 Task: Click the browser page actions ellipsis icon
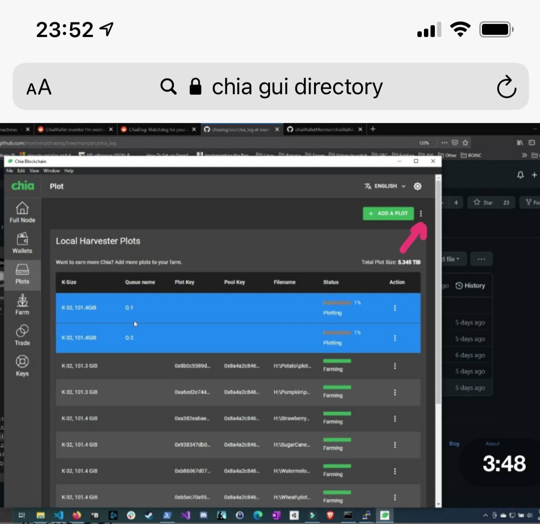(444, 143)
